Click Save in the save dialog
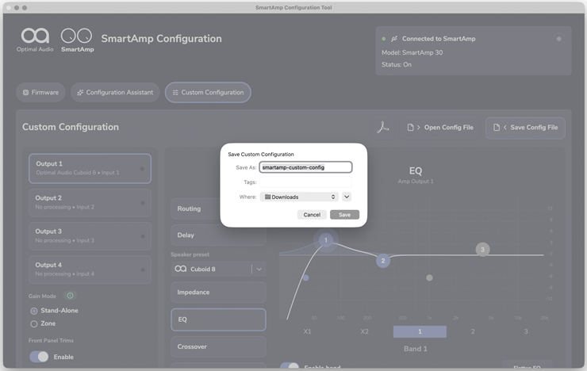Screen dimensions: 587x371 [344, 215]
